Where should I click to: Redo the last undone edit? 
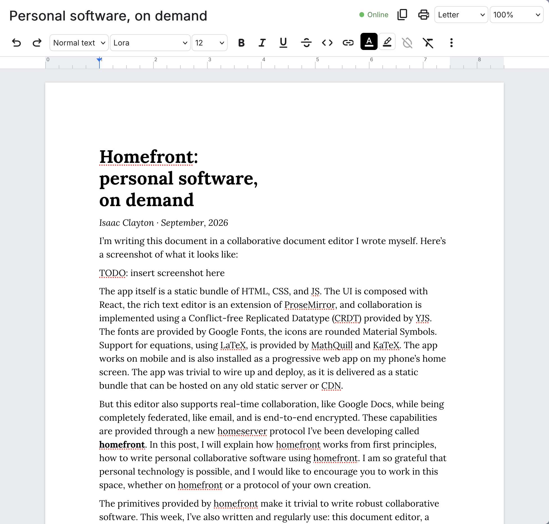pyautogui.click(x=37, y=43)
